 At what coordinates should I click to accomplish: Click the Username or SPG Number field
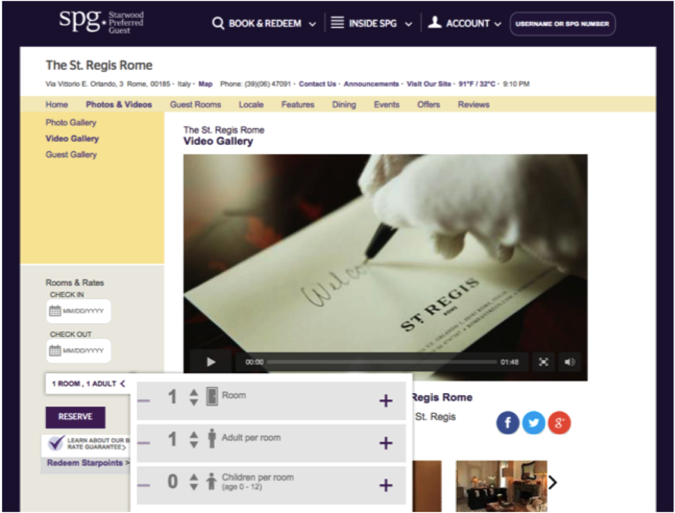562,24
